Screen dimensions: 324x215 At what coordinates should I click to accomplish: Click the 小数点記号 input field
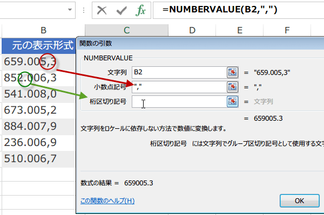point(179,87)
